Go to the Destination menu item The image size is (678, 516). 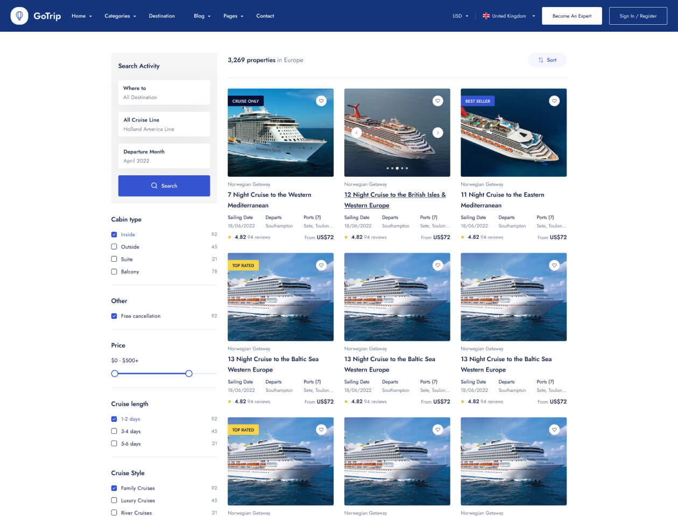(x=161, y=16)
